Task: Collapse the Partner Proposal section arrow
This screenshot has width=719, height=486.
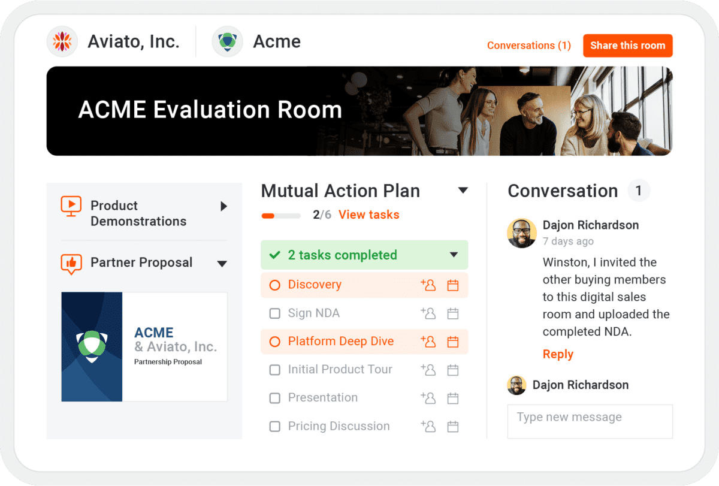Action: [222, 264]
